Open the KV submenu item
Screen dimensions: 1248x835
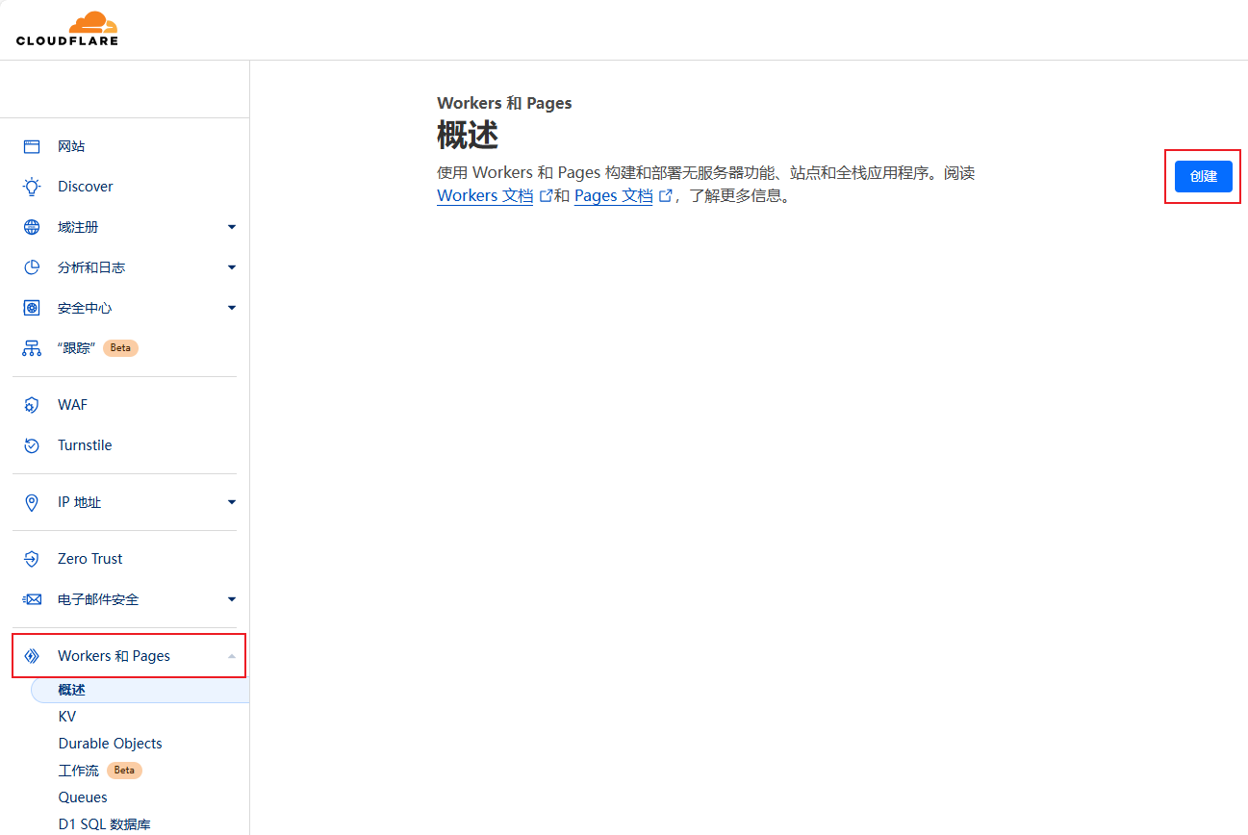click(x=67, y=717)
